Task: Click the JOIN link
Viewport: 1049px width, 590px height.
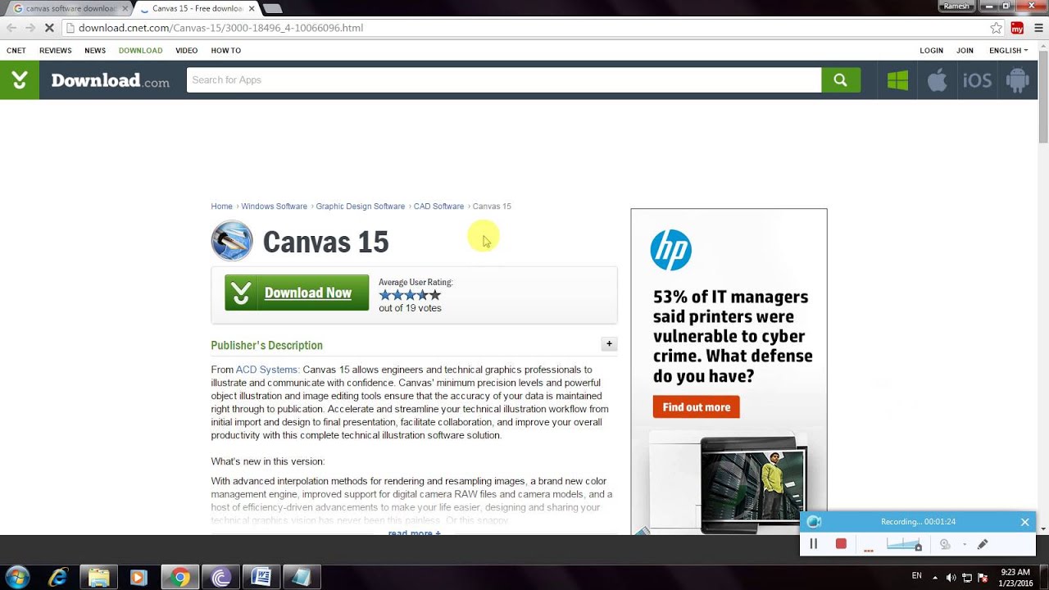Action: point(965,51)
